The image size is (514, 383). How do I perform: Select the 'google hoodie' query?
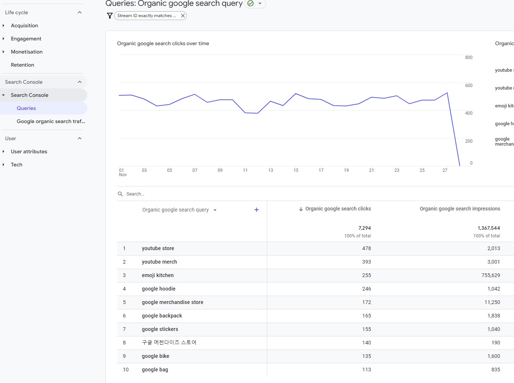(158, 289)
